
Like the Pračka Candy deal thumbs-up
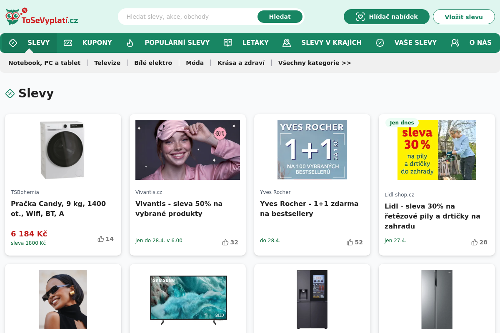[x=101, y=239]
